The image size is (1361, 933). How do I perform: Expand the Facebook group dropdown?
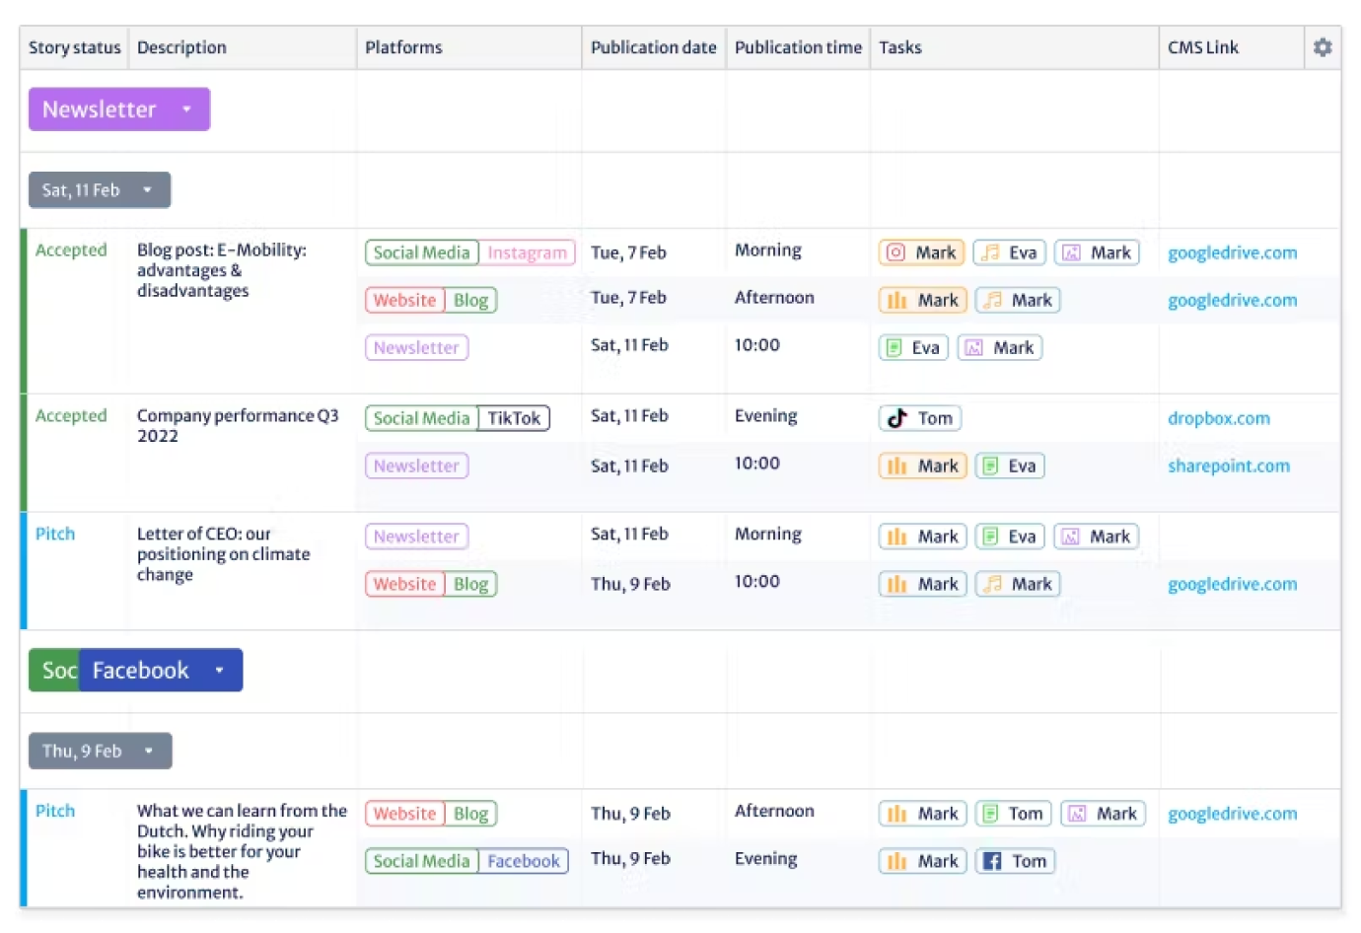click(x=219, y=670)
